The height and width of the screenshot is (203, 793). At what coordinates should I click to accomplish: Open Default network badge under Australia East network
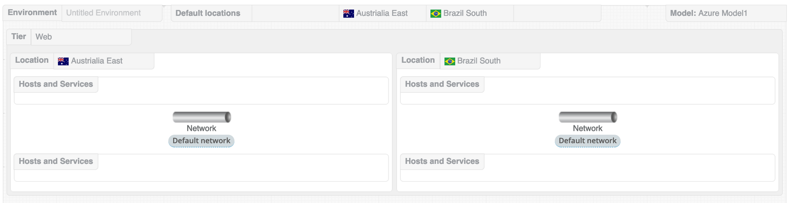201,141
